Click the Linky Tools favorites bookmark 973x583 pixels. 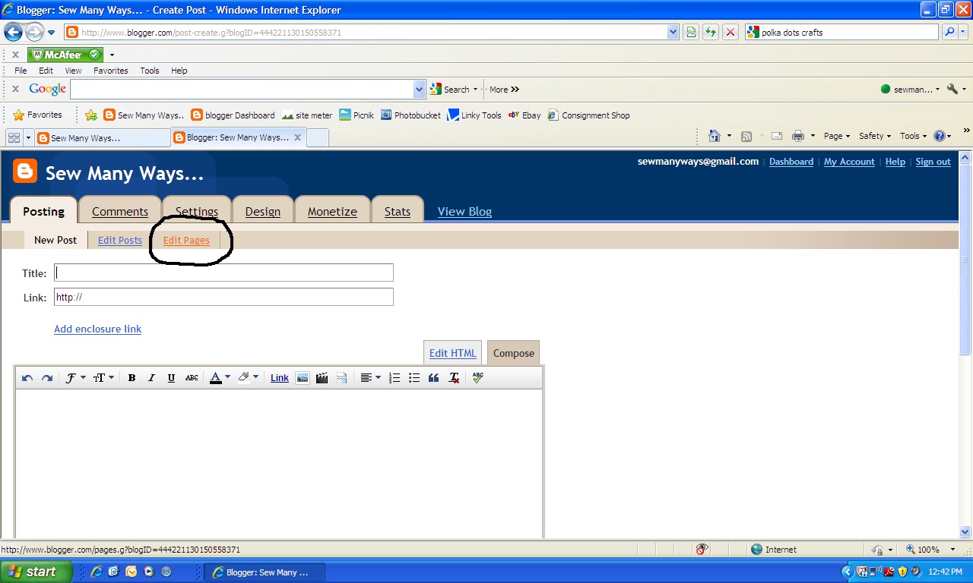(474, 115)
